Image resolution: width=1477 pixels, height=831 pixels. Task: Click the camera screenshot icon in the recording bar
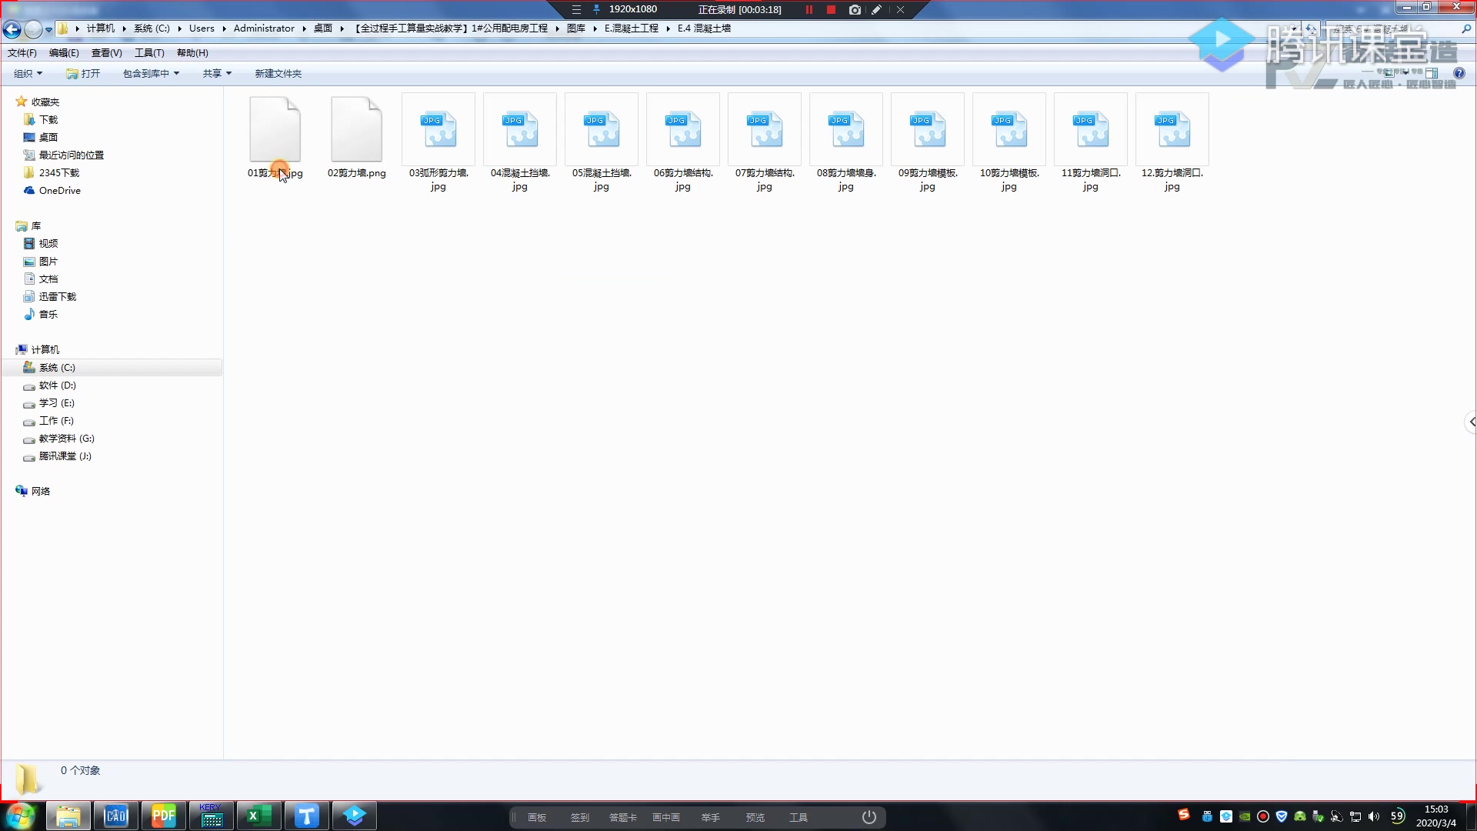(855, 10)
